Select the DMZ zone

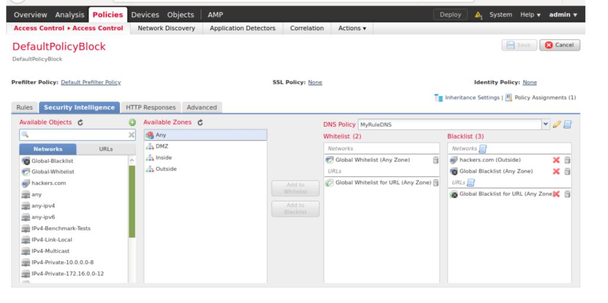point(162,146)
